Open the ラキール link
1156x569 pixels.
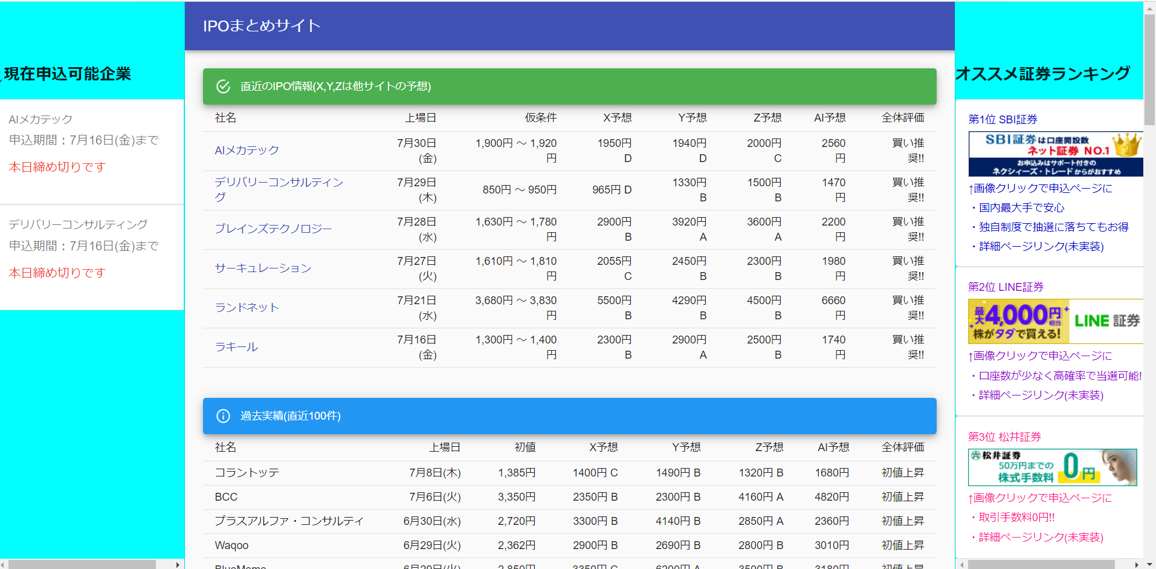pyautogui.click(x=236, y=347)
